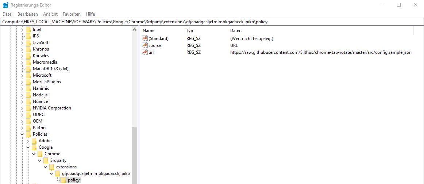Open the Favoriten menu
Screen dimensions: 424x184
point(72,14)
